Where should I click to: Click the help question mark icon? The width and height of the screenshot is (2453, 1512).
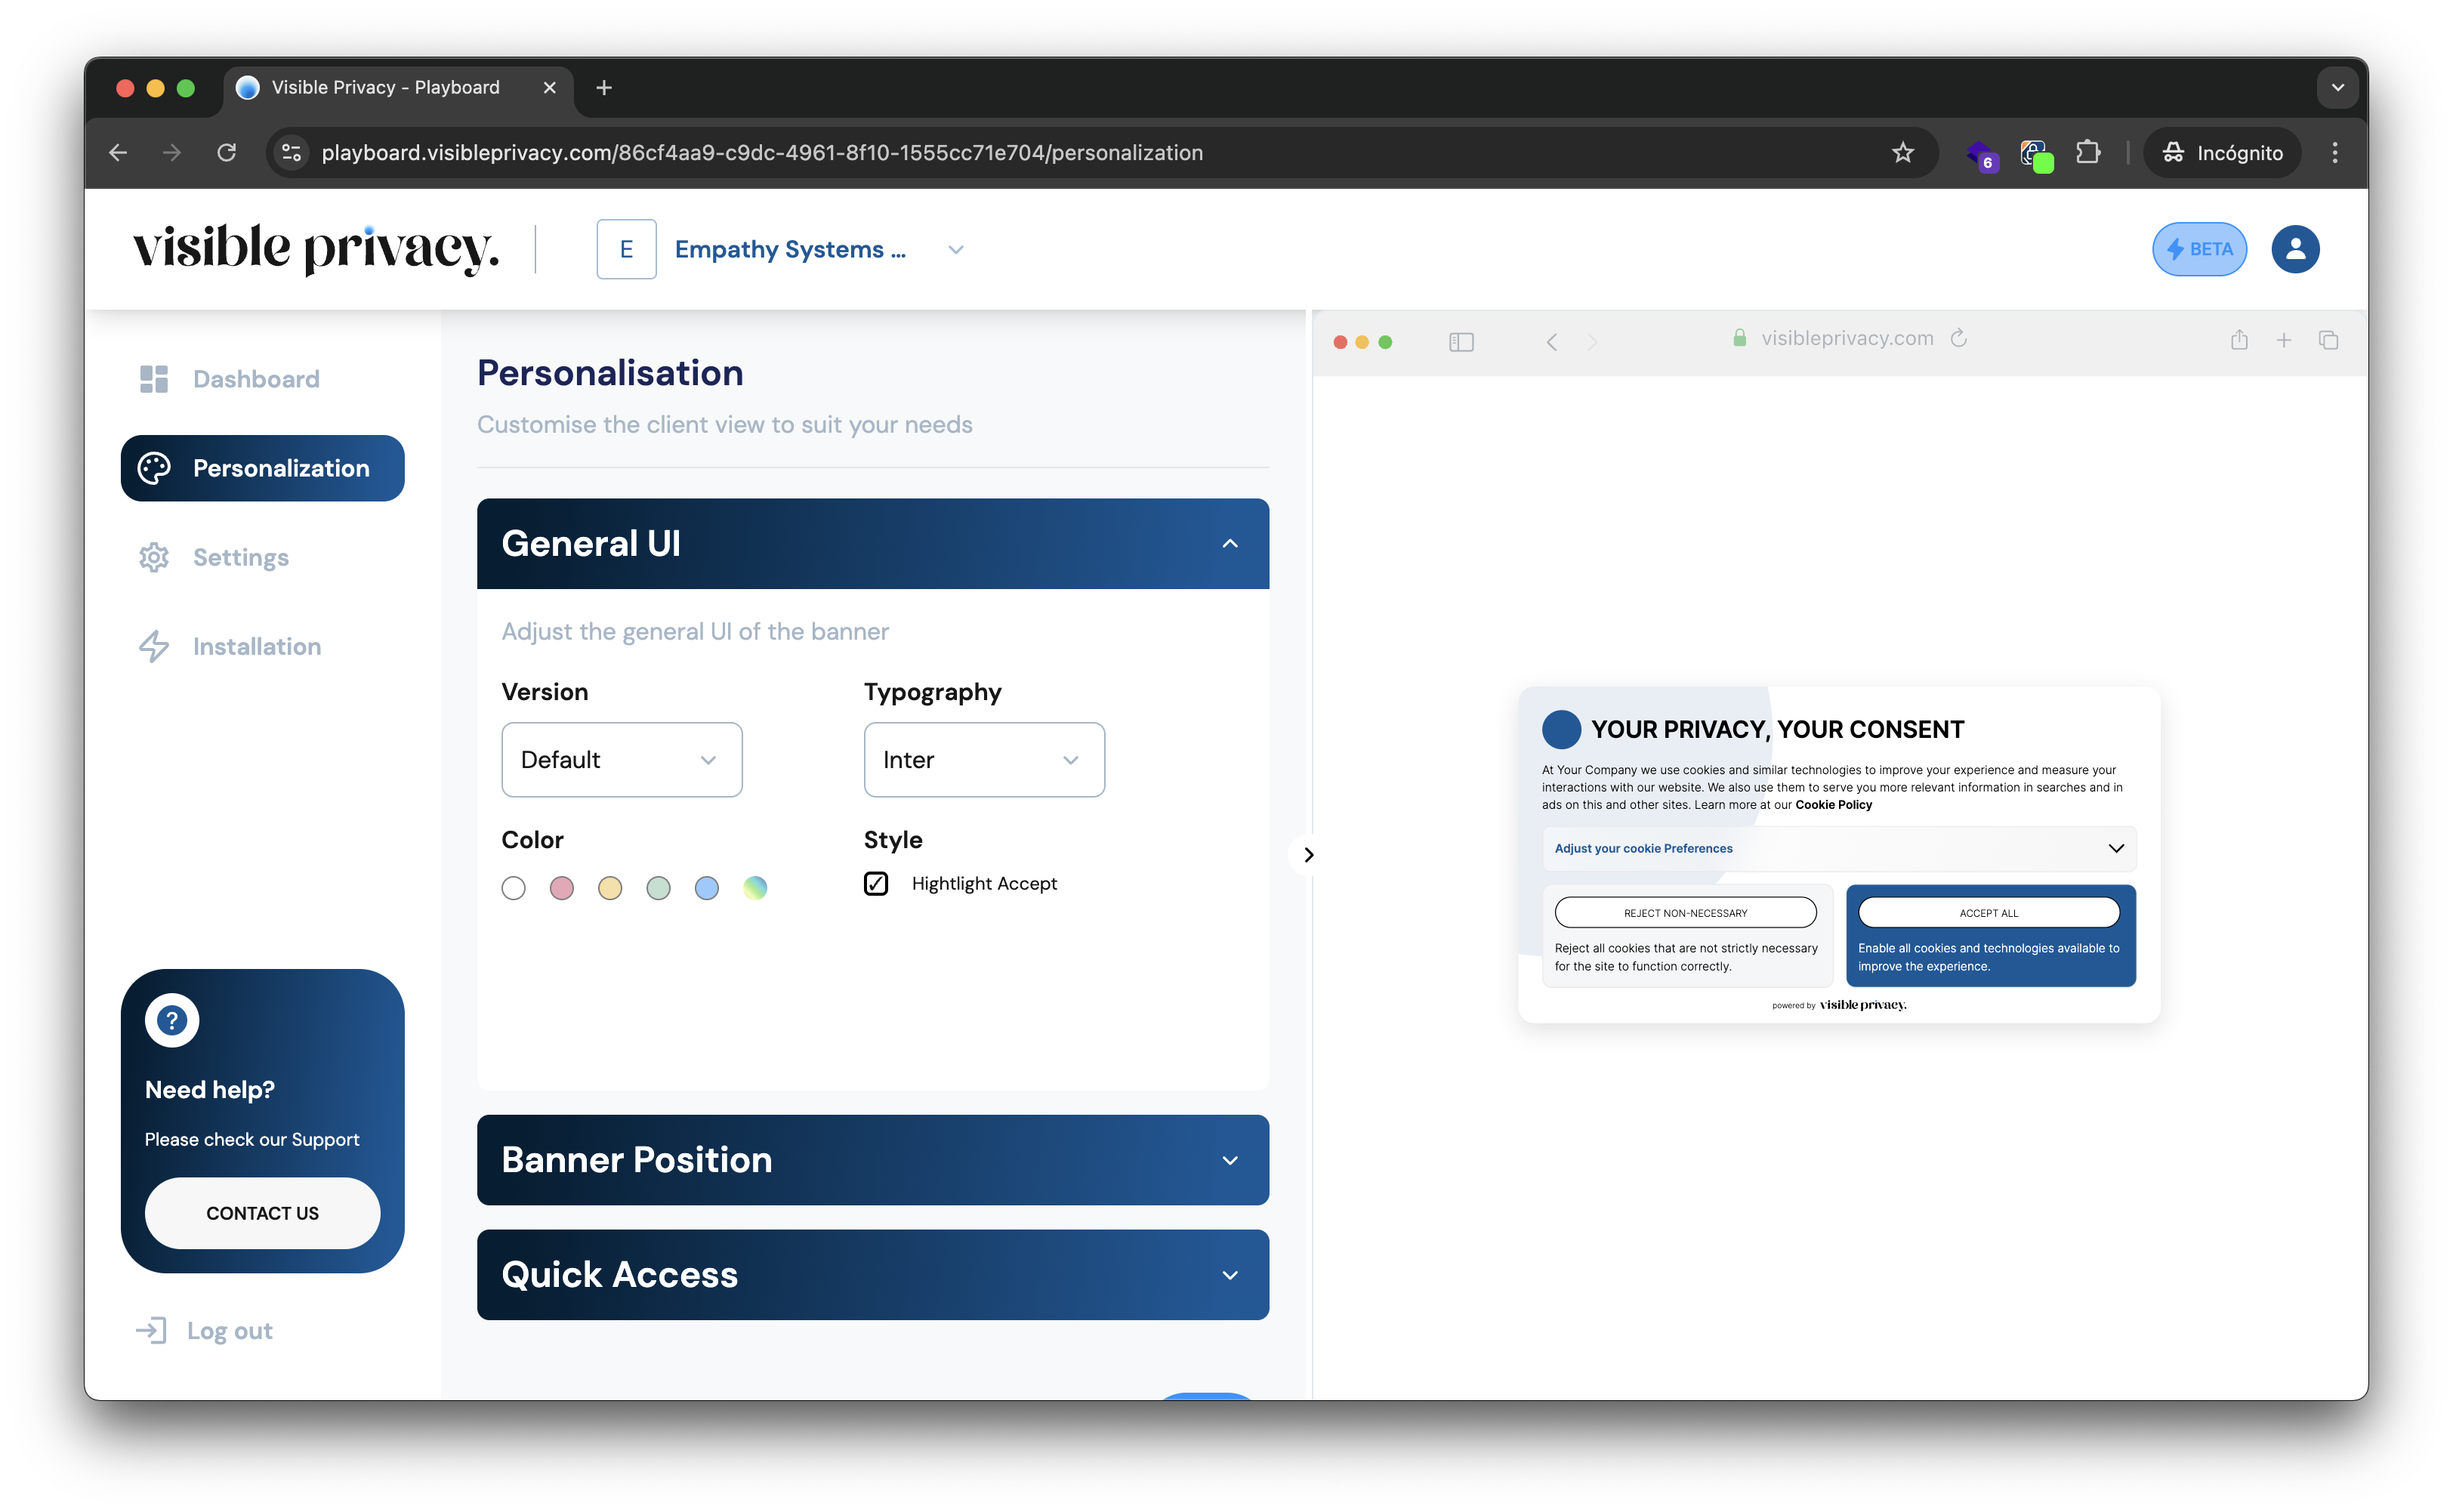pyautogui.click(x=171, y=1020)
